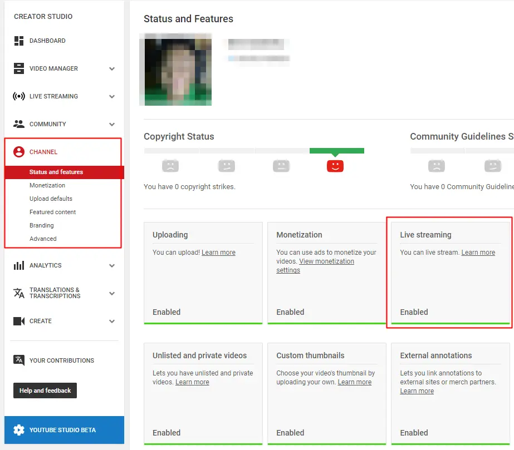Click the Analytics bar chart icon
This screenshot has width=514, height=450.
tap(19, 265)
